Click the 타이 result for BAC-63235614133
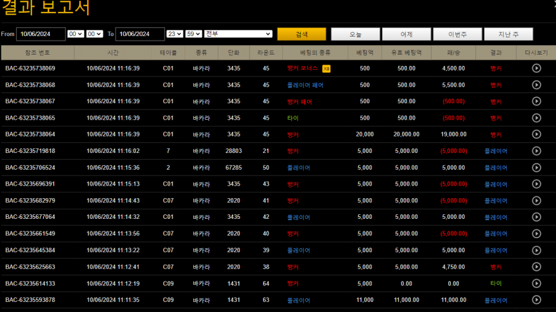 (495, 283)
